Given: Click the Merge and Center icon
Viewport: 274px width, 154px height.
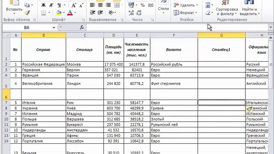Looking at the screenshot, I should pos(116,5).
